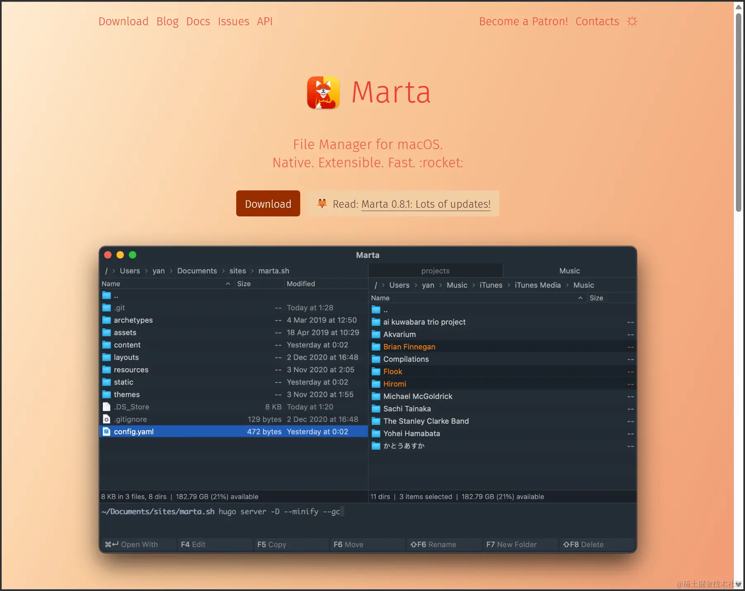Click the .DS_Store file icon

pyautogui.click(x=107, y=407)
